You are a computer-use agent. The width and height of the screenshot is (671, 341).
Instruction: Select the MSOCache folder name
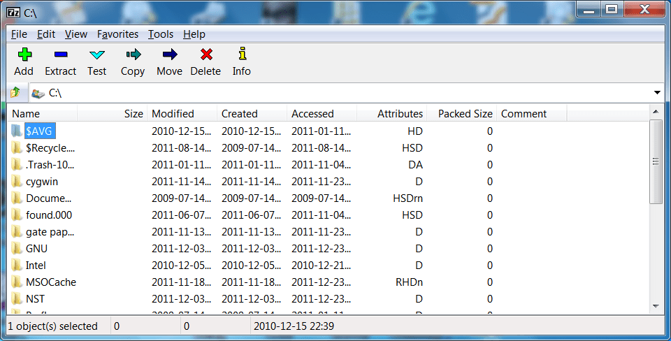[51, 282]
